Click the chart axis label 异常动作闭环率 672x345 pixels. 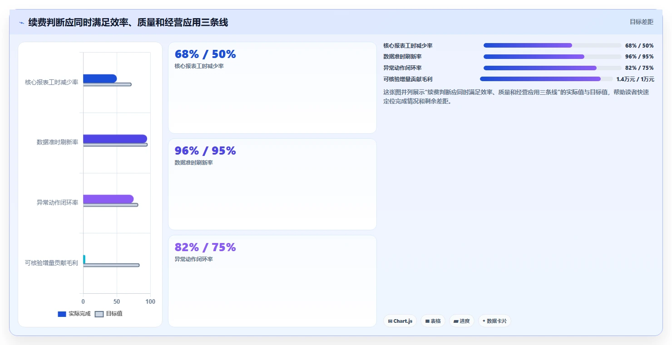58,203
